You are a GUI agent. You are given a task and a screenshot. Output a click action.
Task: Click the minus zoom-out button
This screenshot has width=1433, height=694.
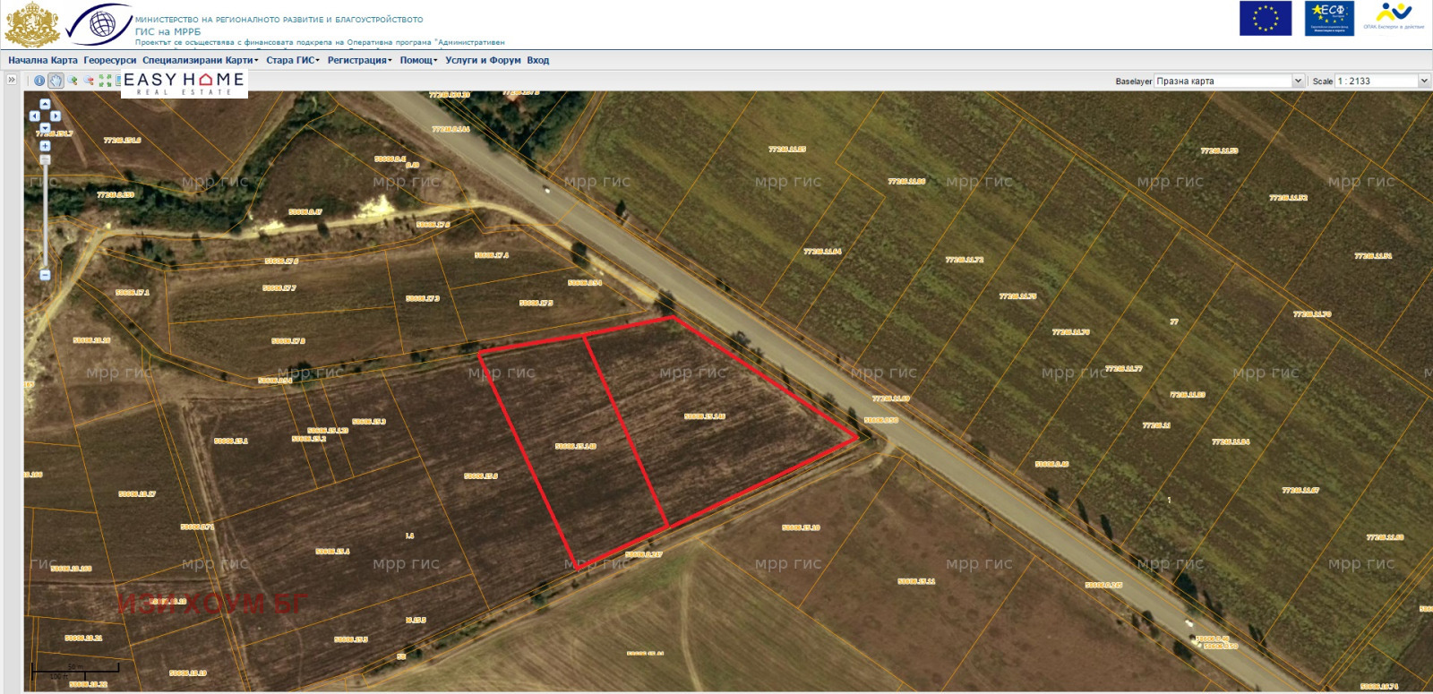click(45, 275)
